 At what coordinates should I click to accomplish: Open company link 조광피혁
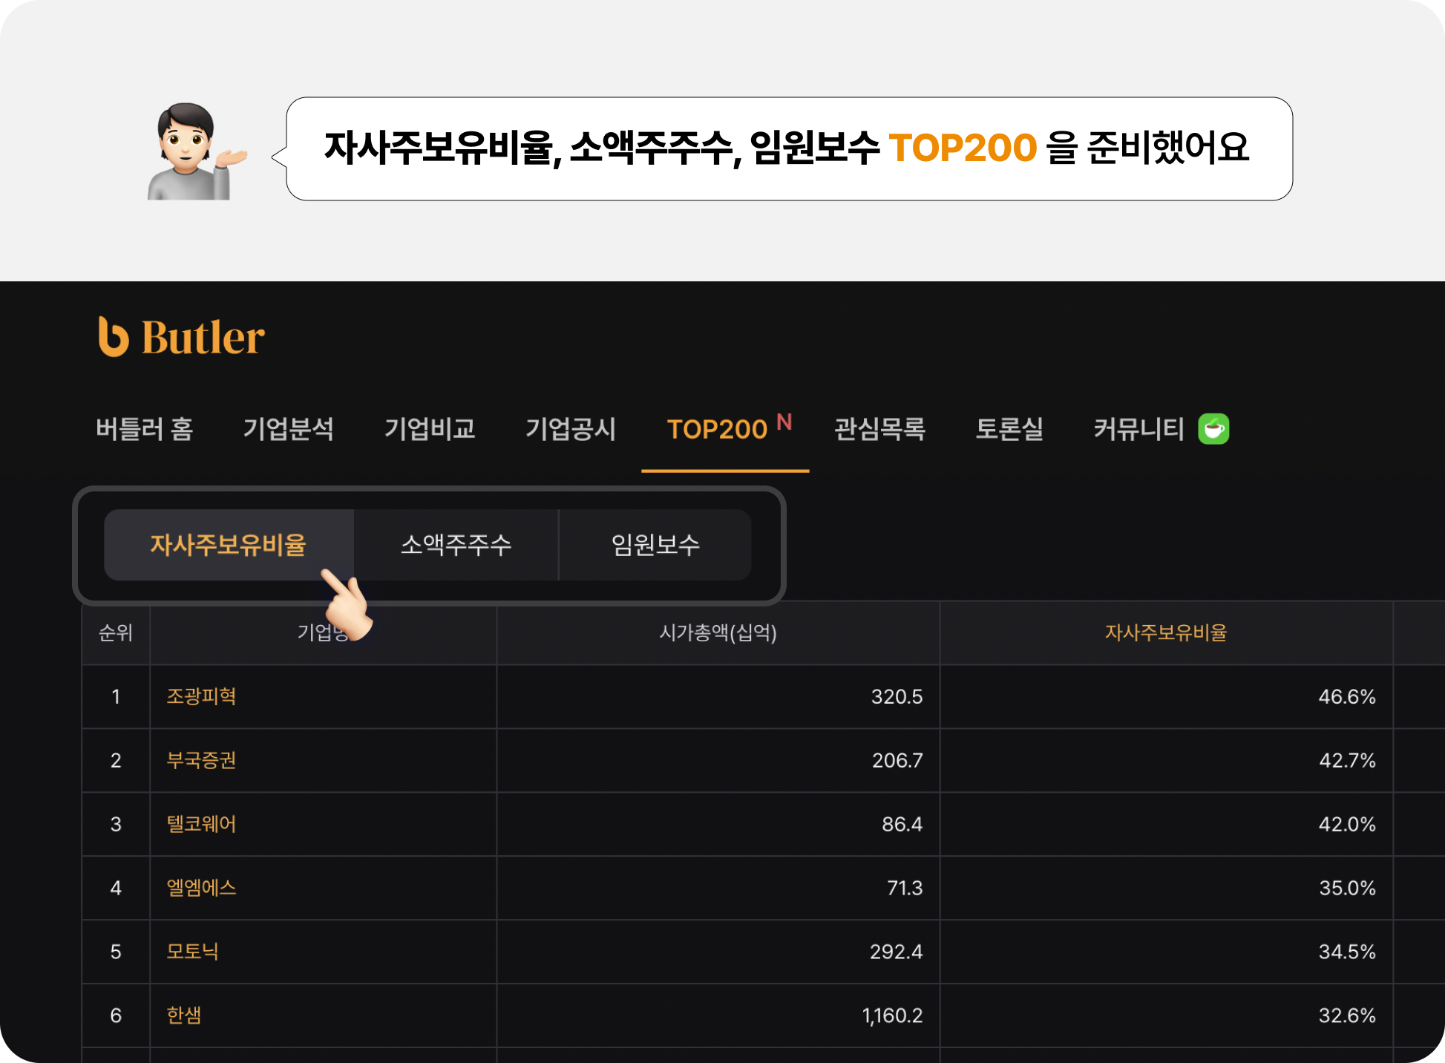tap(201, 696)
